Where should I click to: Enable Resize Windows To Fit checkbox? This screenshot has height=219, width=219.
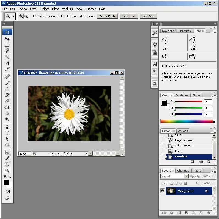34,16
